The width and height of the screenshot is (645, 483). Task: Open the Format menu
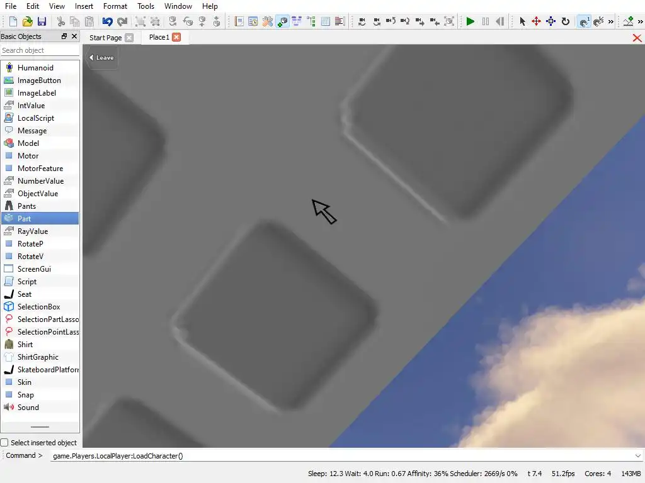(115, 6)
